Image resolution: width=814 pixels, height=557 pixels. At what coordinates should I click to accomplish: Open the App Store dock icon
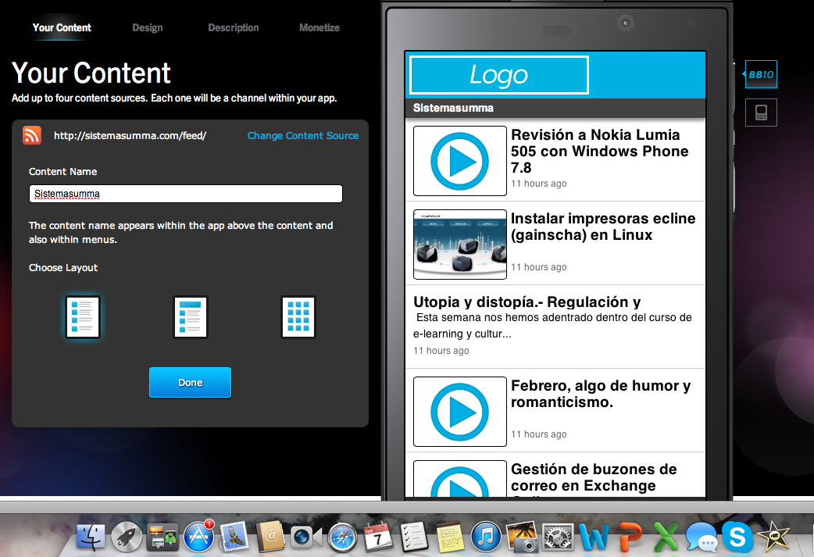coord(198,537)
